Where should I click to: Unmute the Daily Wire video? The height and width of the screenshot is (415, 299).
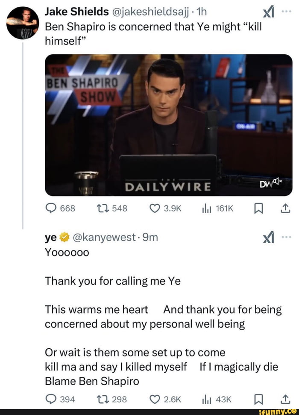click(x=282, y=182)
